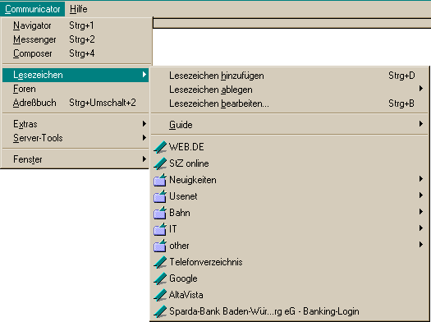Choose Lesezeichen ablegen

pyautogui.click(x=290, y=90)
